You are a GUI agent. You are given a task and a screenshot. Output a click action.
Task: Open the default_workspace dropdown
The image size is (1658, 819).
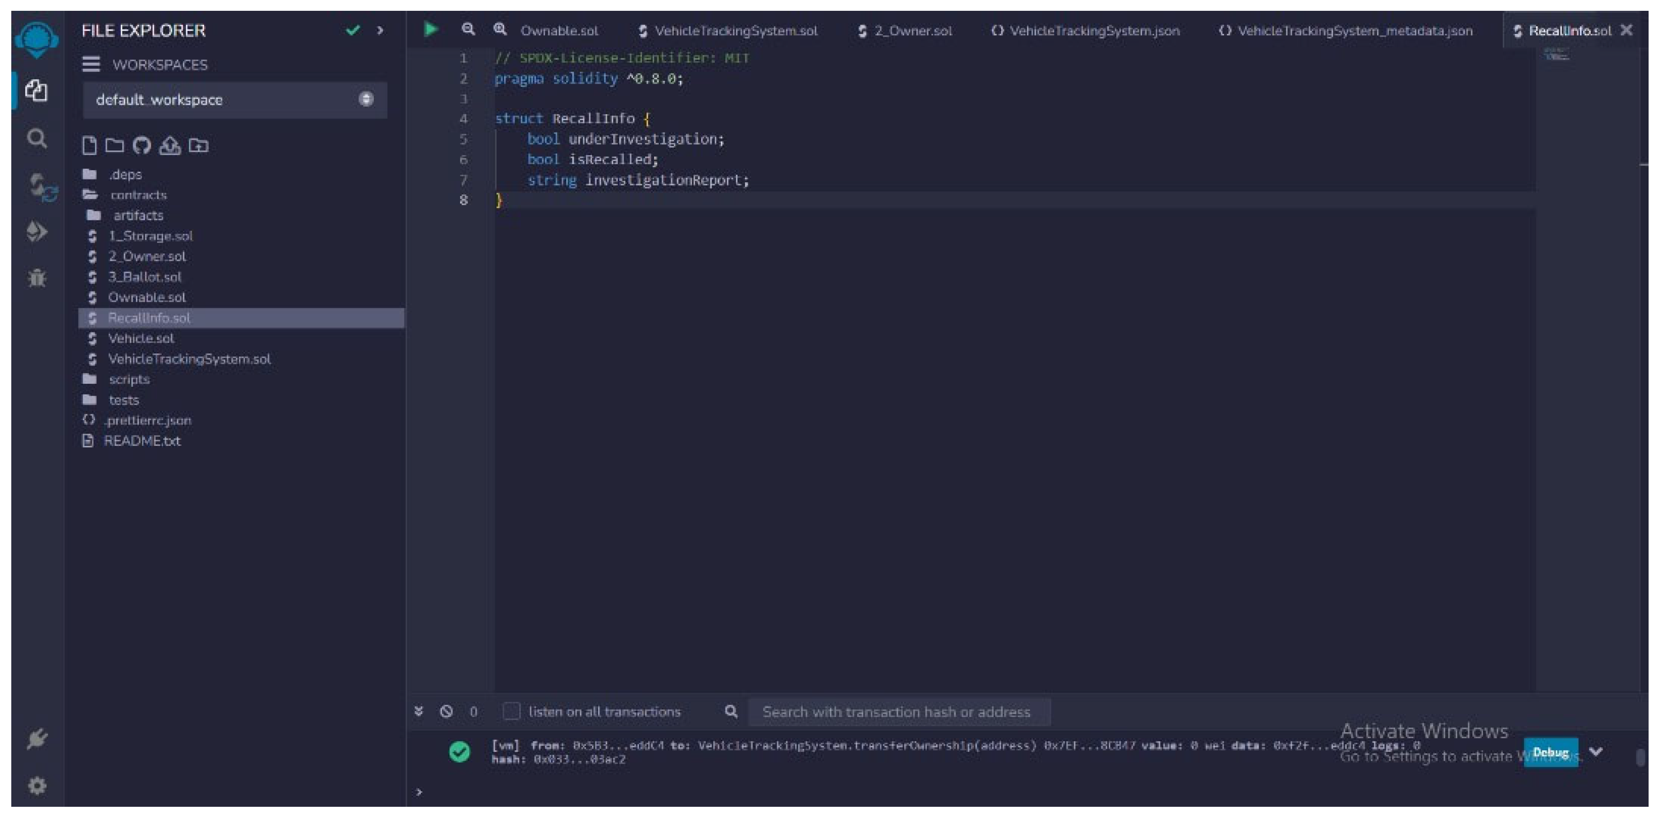[x=234, y=100]
